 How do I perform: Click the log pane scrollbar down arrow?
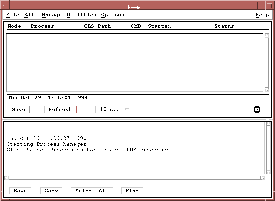pyautogui.click(x=269, y=172)
